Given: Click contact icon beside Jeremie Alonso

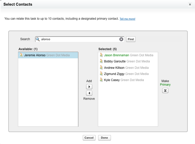Looking at the screenshot, I should 22,55.
